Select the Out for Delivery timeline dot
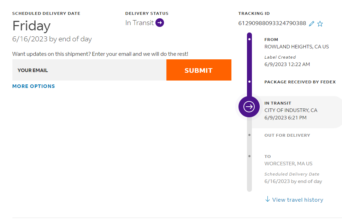This screenshot has height=219, width=342. (249, 135)
